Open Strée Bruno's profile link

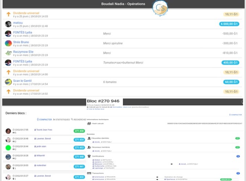pos(21,42)
